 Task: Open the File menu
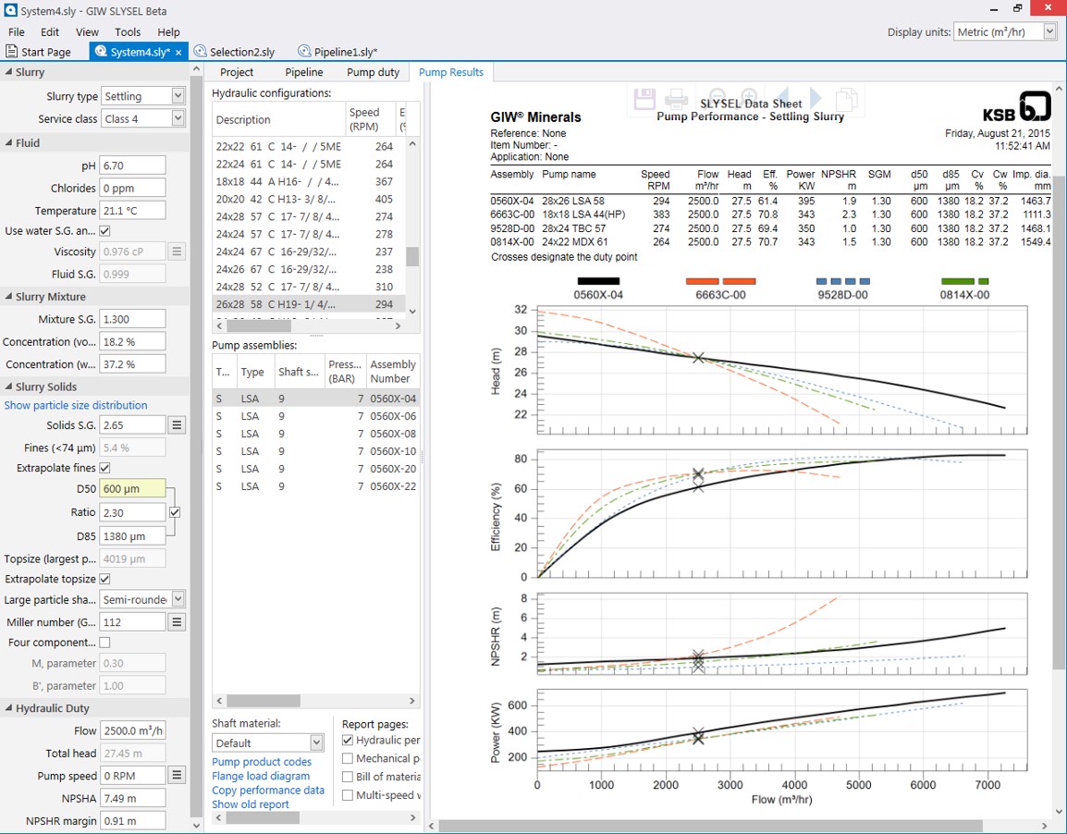tap(17, 32)
